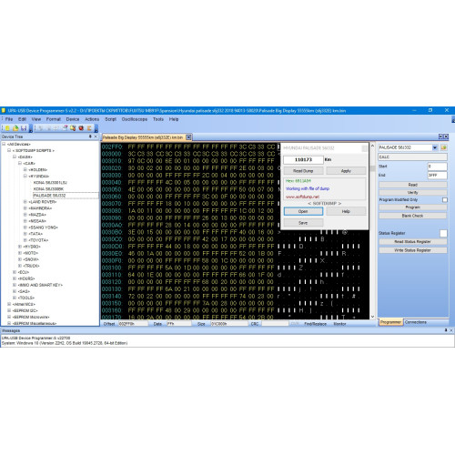Click the Read Dump button
This screenshot has width=455, height=455.
coord(303,171)
